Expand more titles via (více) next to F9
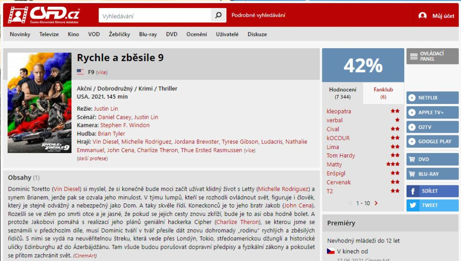461x261 pixels. pos(102,72)
